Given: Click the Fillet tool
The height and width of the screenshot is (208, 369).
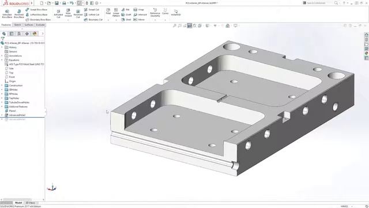Looking at the screenshot, I should coord(108,12).
